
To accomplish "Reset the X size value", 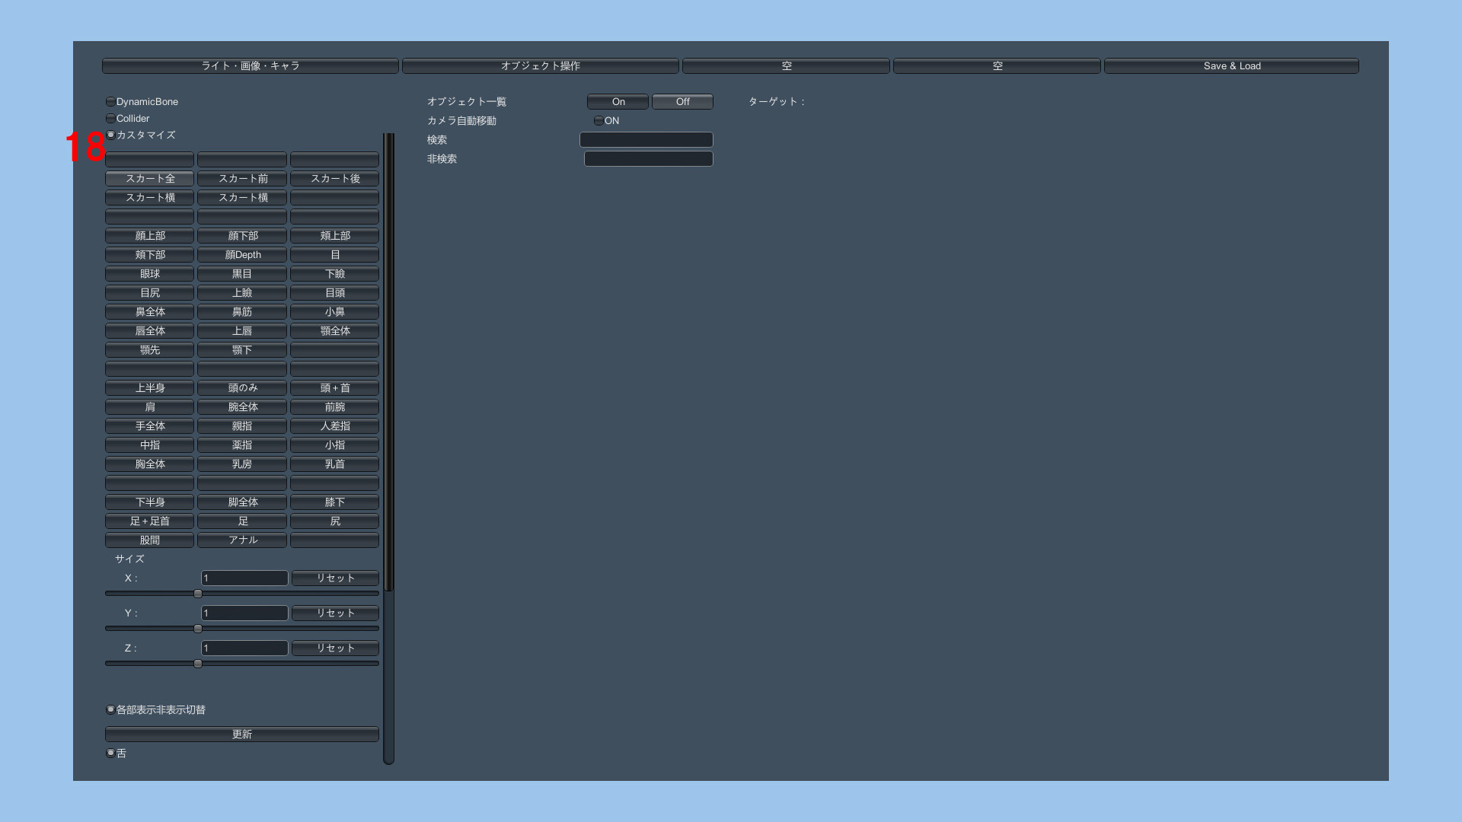I will tap(335, 578).
